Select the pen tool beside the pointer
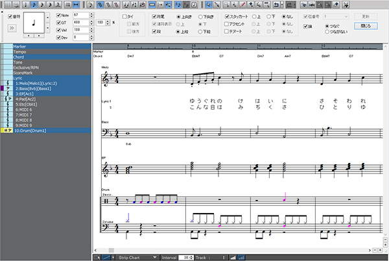Screen dimensions: 389x261 (x=217, y=5)
